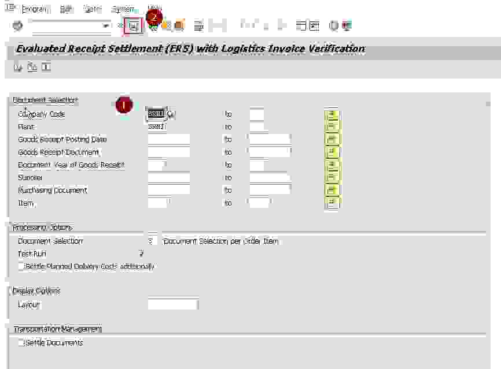
Task: Toggle the Test Run checkbox
Action: pos(141,254)
